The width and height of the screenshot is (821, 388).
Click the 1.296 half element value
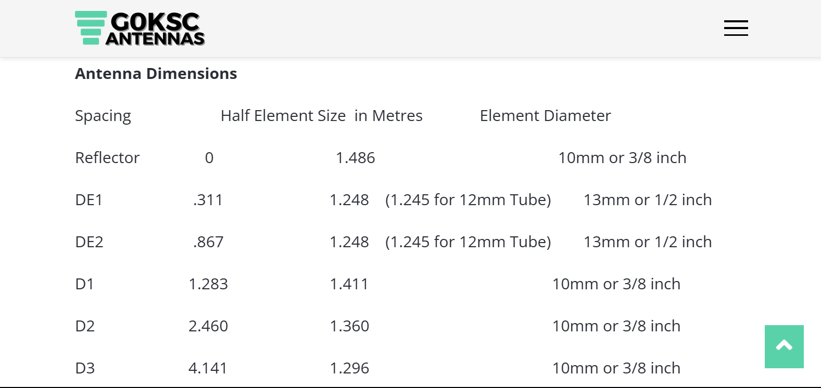pos(349,368)
